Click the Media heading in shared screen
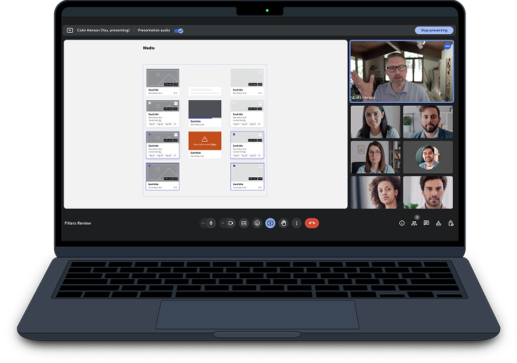The image size is (517, 363). (x=149, y=48)
